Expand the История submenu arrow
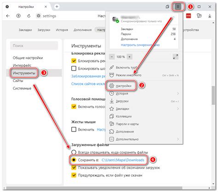 pos(178,93)
